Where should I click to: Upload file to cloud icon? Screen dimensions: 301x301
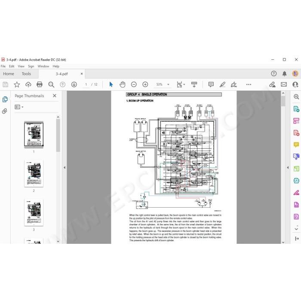coord(28,84)
